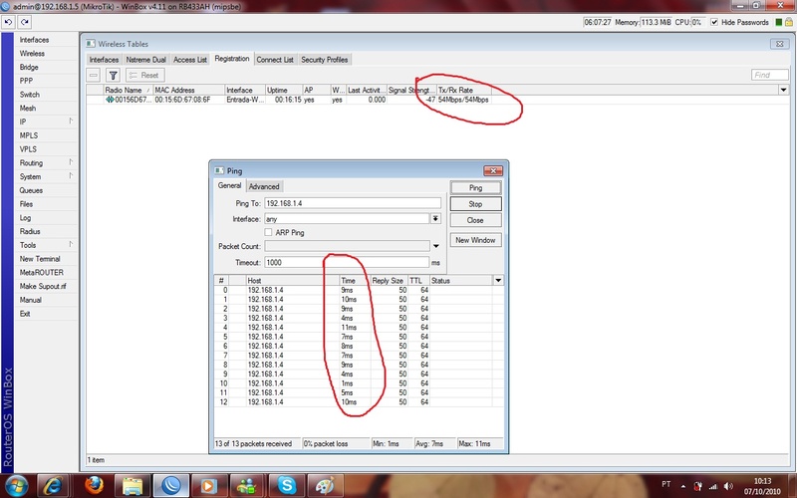
Task: Switch to the Advanced tab in Ping
Action: point(264,186)
